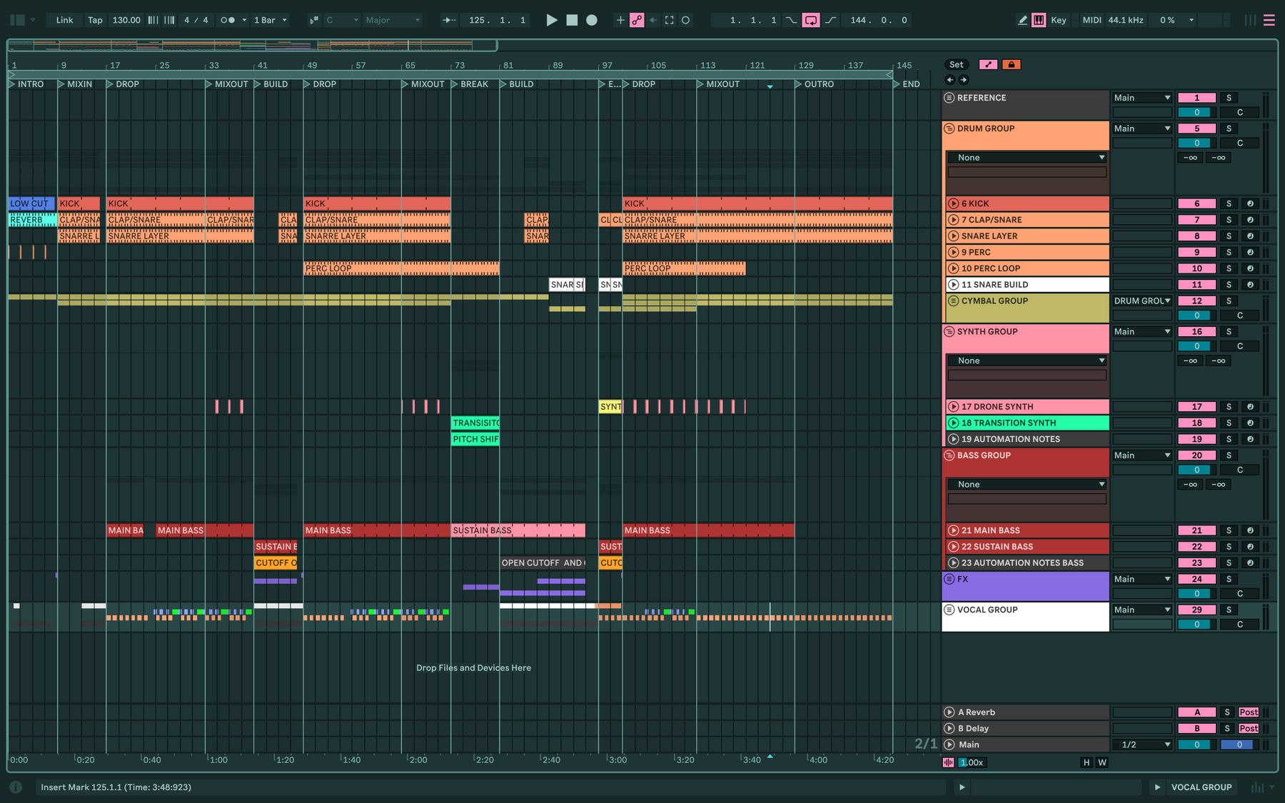This screenshot has width=1285, height=803.
Task: Click the Tap tempo button
Action: pos(95,20)
